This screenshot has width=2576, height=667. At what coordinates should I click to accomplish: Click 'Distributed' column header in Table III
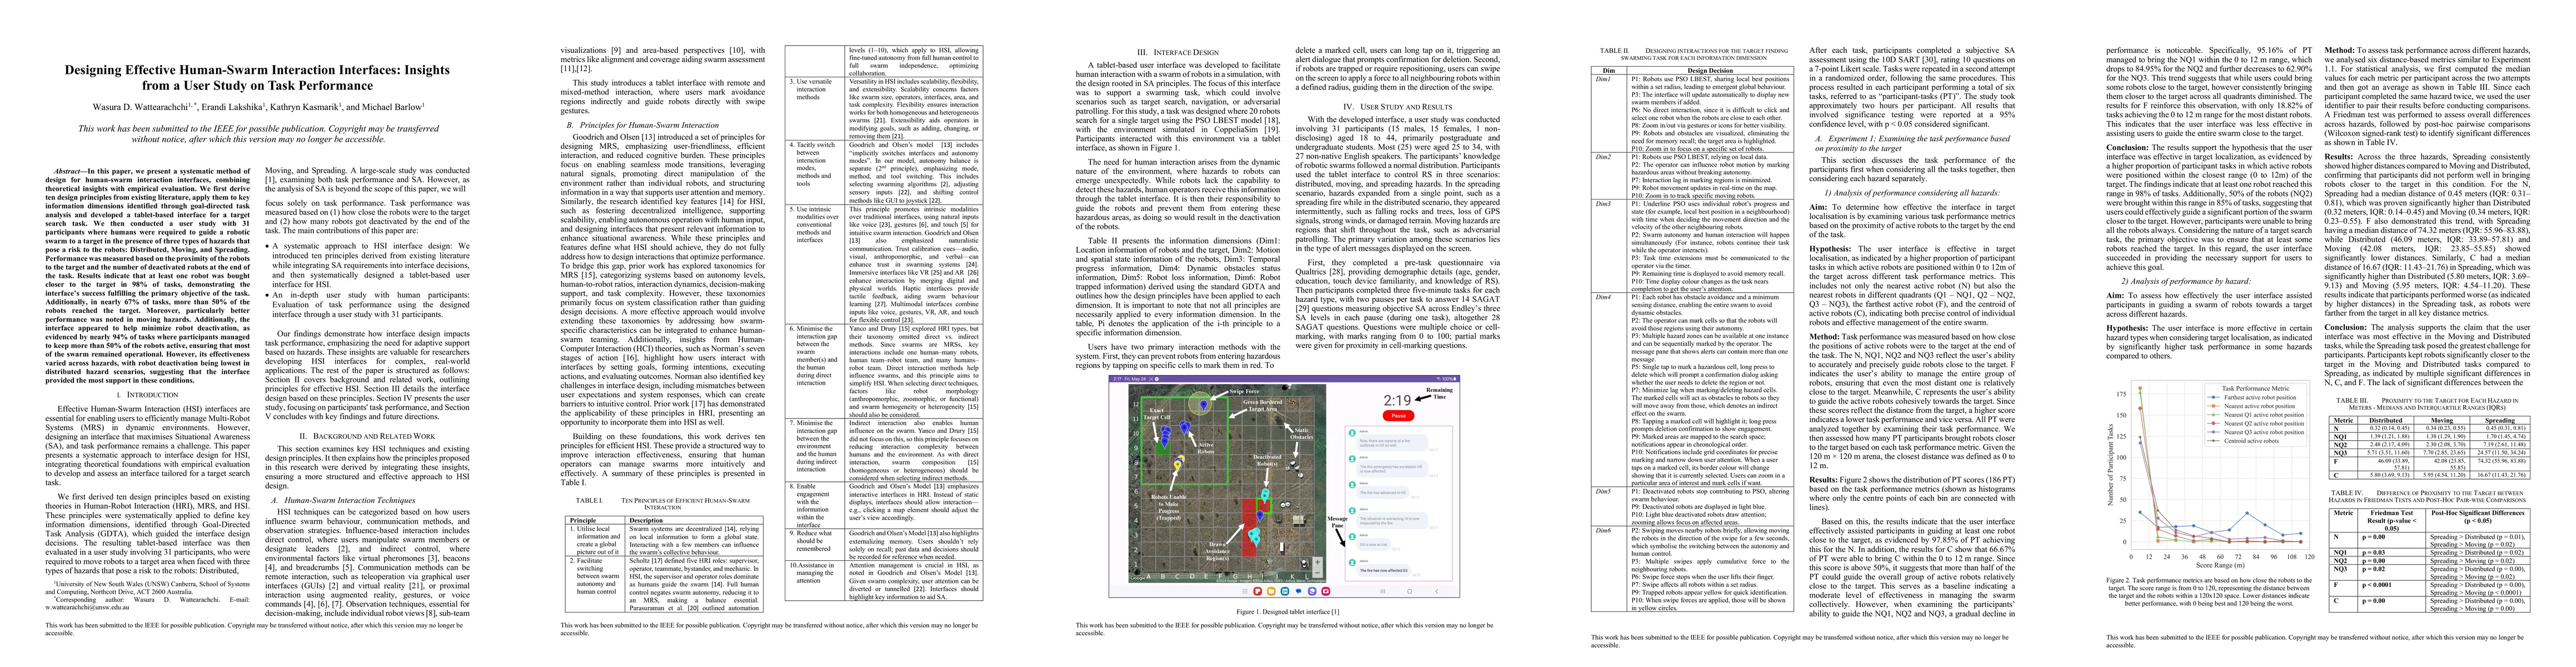(2386, 421)
